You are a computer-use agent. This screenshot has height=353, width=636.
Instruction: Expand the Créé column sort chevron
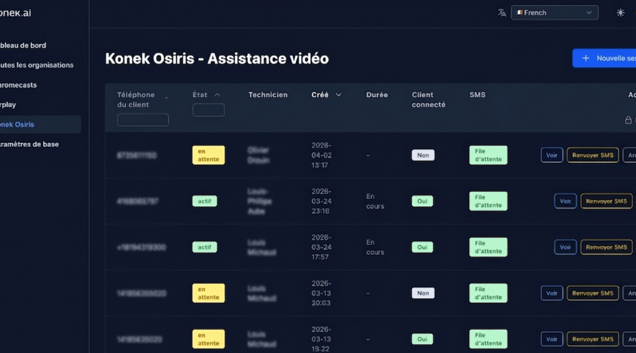pos(338,94)
